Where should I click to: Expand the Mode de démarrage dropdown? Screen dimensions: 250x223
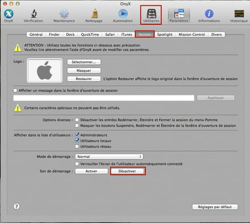tap(109, 157)
